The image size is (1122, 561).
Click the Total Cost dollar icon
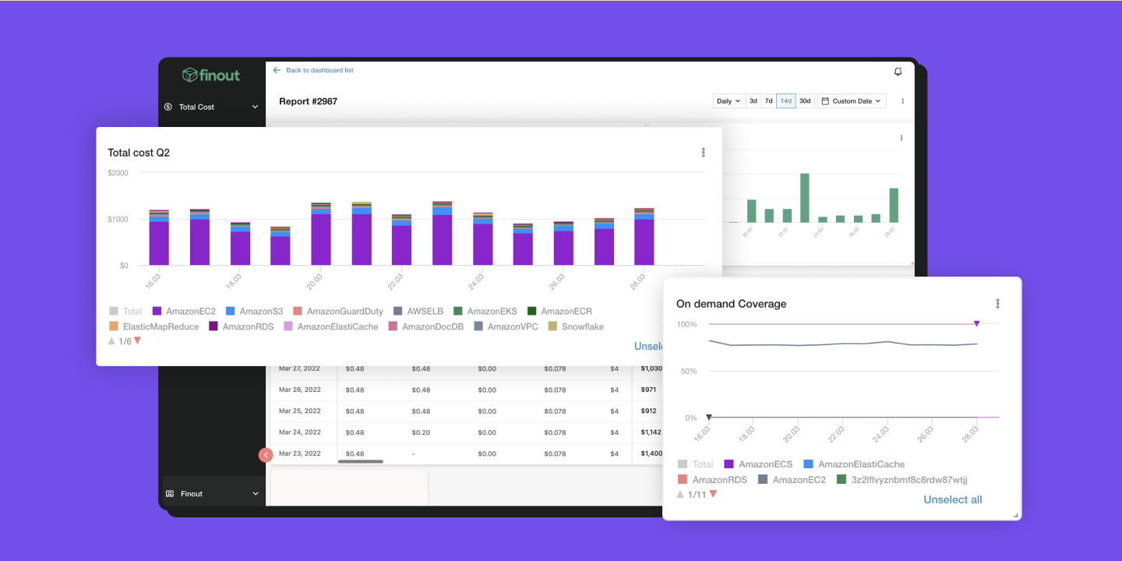[168, 107]
